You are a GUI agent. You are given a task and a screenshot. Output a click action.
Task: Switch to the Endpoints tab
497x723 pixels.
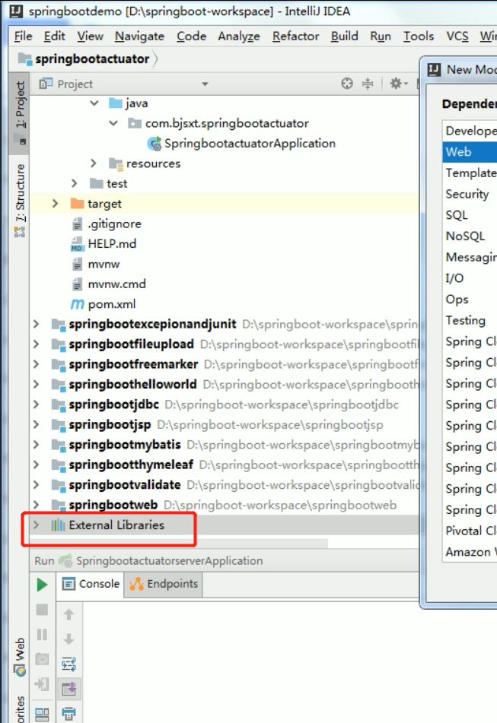coord(164,584)
